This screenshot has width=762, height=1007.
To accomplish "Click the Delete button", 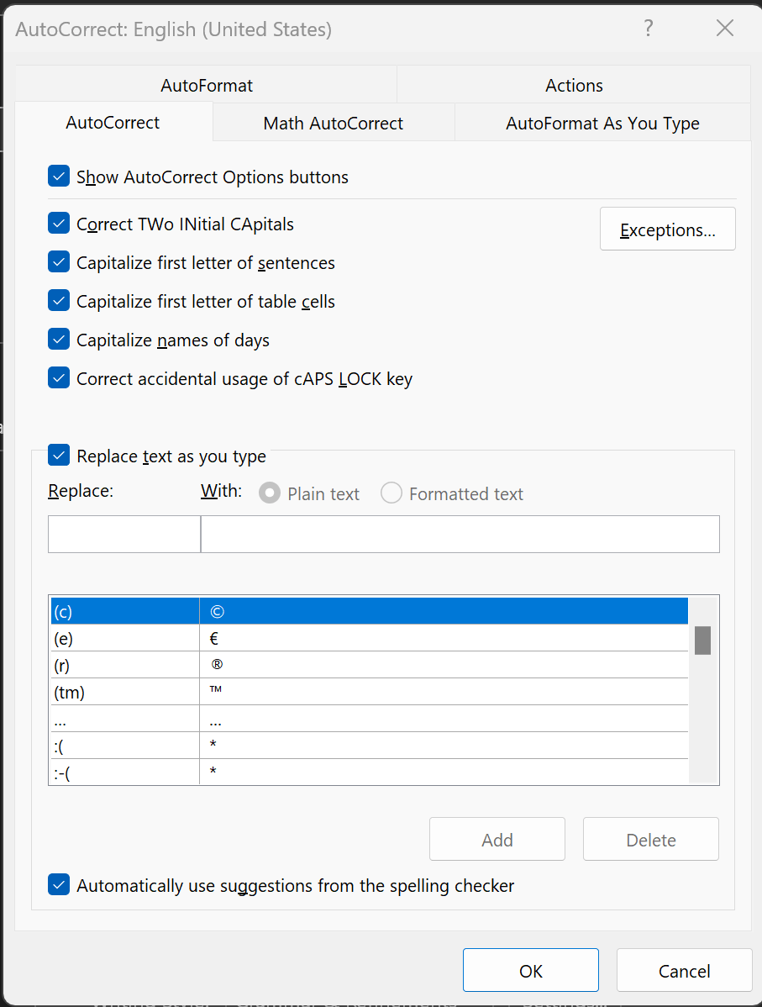I will (x=651, y=839).
